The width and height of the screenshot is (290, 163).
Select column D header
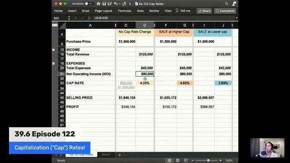click(x=145, y=25)
